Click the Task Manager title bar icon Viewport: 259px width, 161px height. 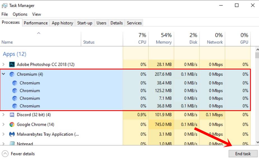point(4,6)
